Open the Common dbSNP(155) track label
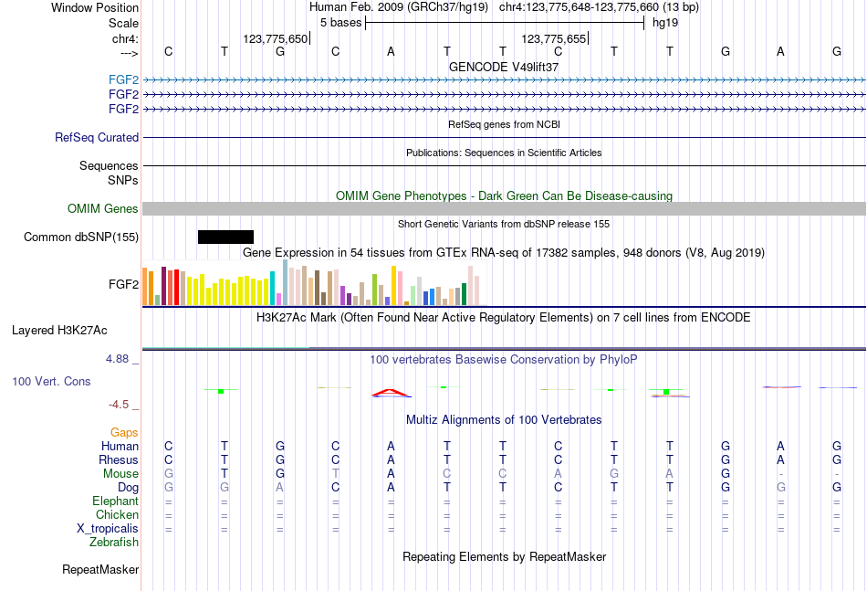The height and width of the screenshot is (591, 867). point(81,237)
